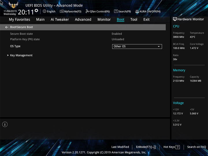Click BCLK Freq value 100.0 MHz
The image size is (208, 156).
click(179, 48)
